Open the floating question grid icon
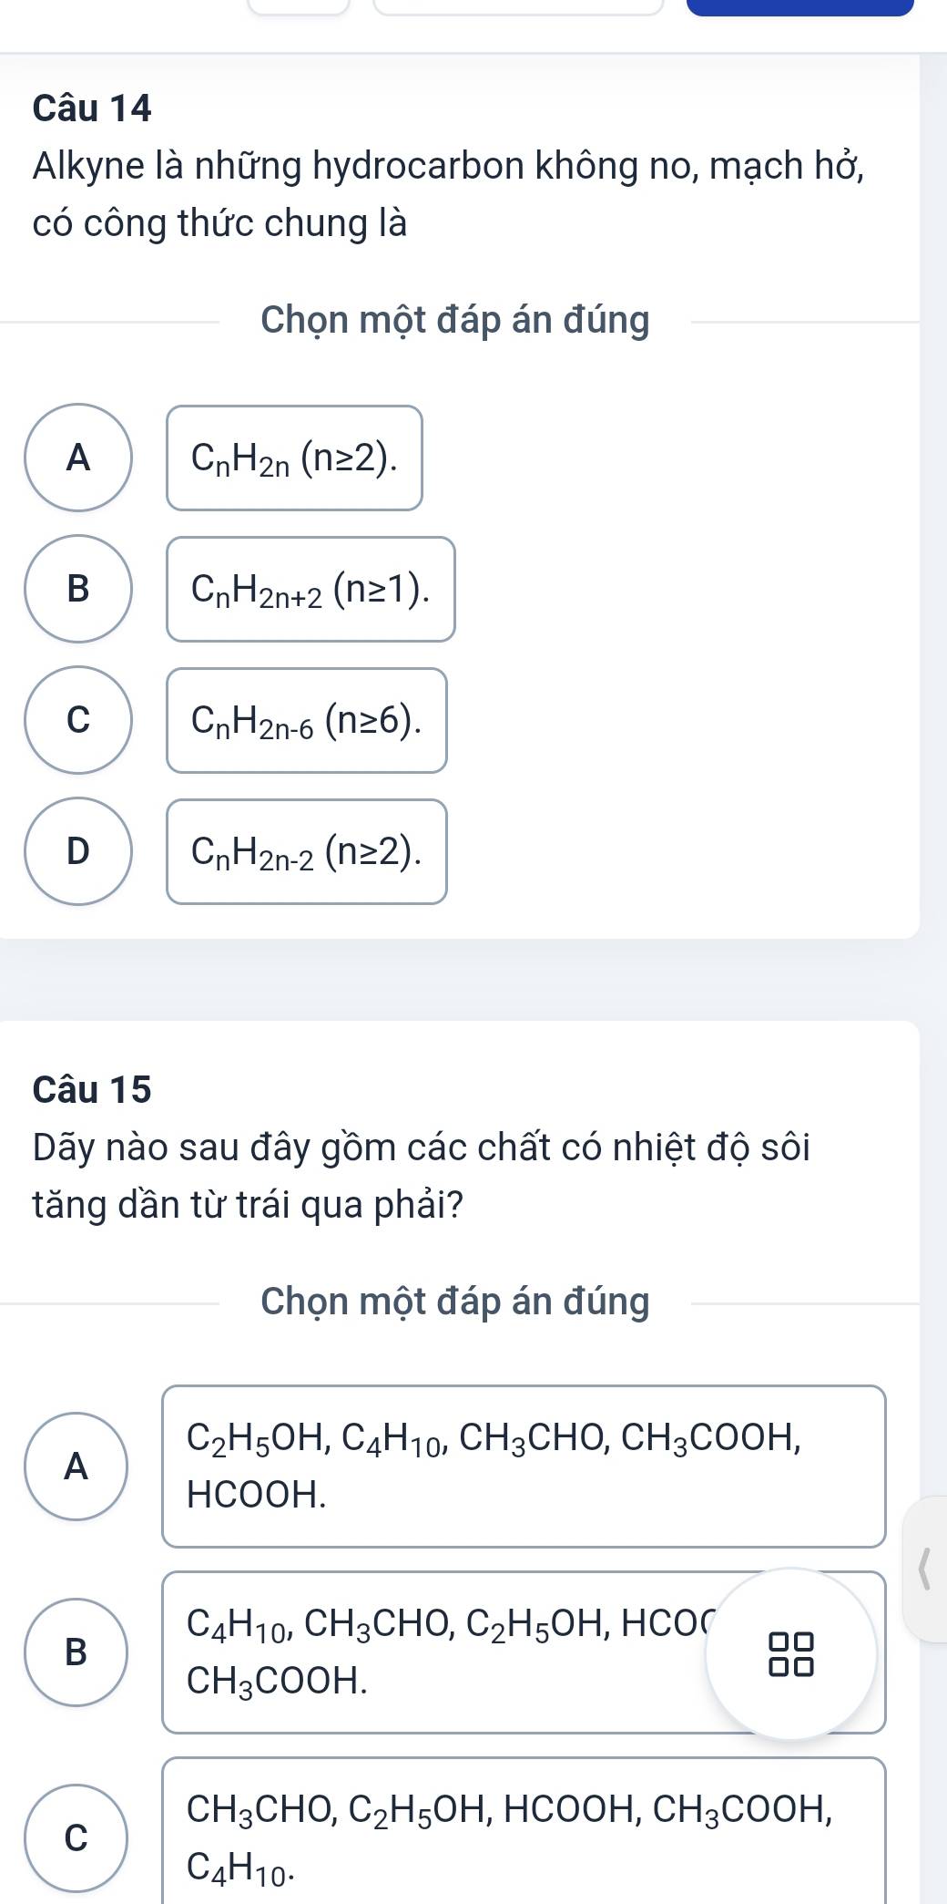 tap(791, 1653)
